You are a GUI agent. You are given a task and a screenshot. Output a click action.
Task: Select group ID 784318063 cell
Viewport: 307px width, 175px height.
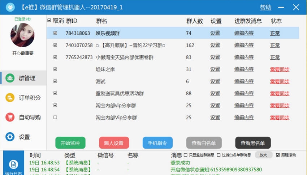78,33
